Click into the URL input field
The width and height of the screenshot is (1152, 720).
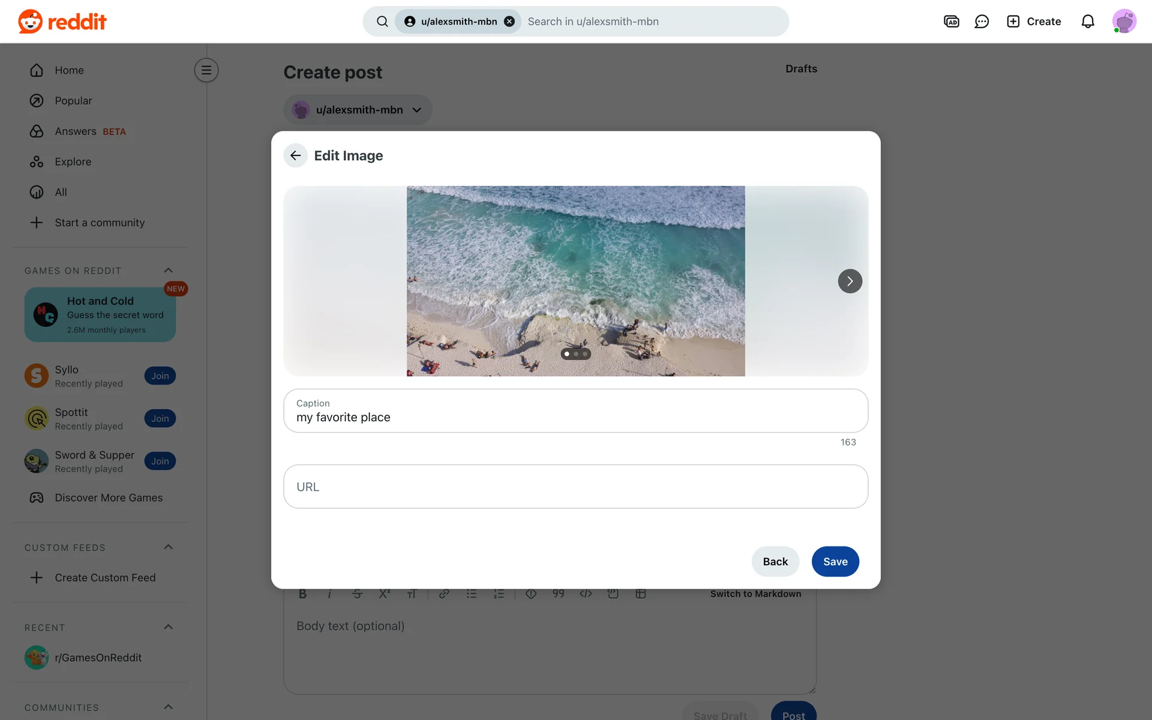click(575, 487)
